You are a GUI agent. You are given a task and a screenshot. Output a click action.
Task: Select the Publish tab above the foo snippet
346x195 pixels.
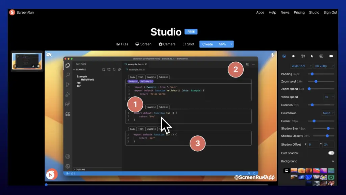coord(163,107)
